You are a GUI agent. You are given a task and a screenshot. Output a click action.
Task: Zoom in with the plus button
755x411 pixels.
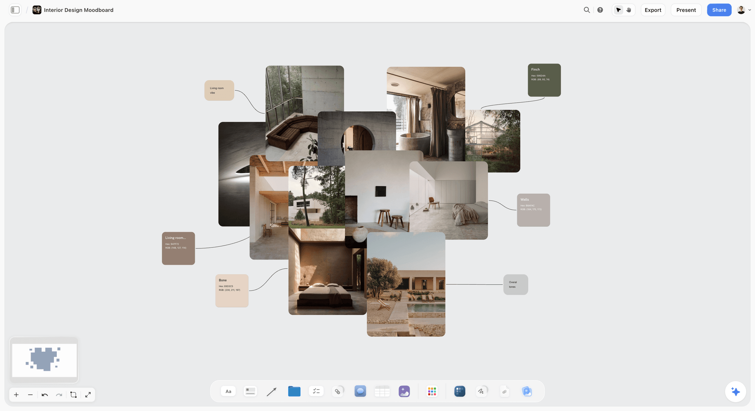click(16, 395)
